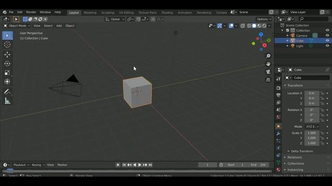Viewport: 332px width, 186px height.
Task: Open the Playback dropdown
Action: pos(21,165)
